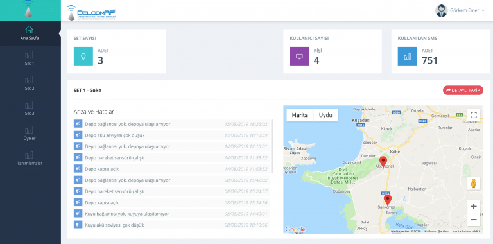
Task: Click megaphone icon beside Kuyu akü seviyesi alert
Action: click(x=78, y=225)
